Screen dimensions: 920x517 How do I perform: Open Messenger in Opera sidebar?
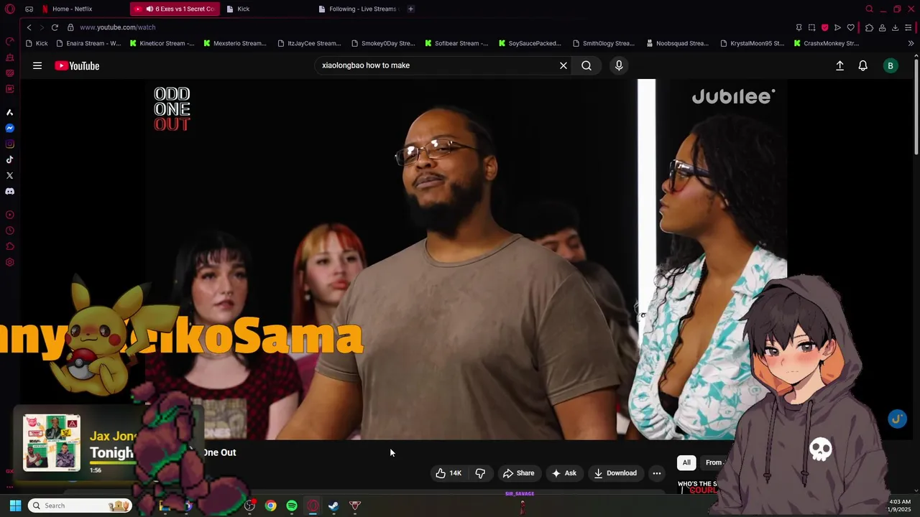[10, 129]
